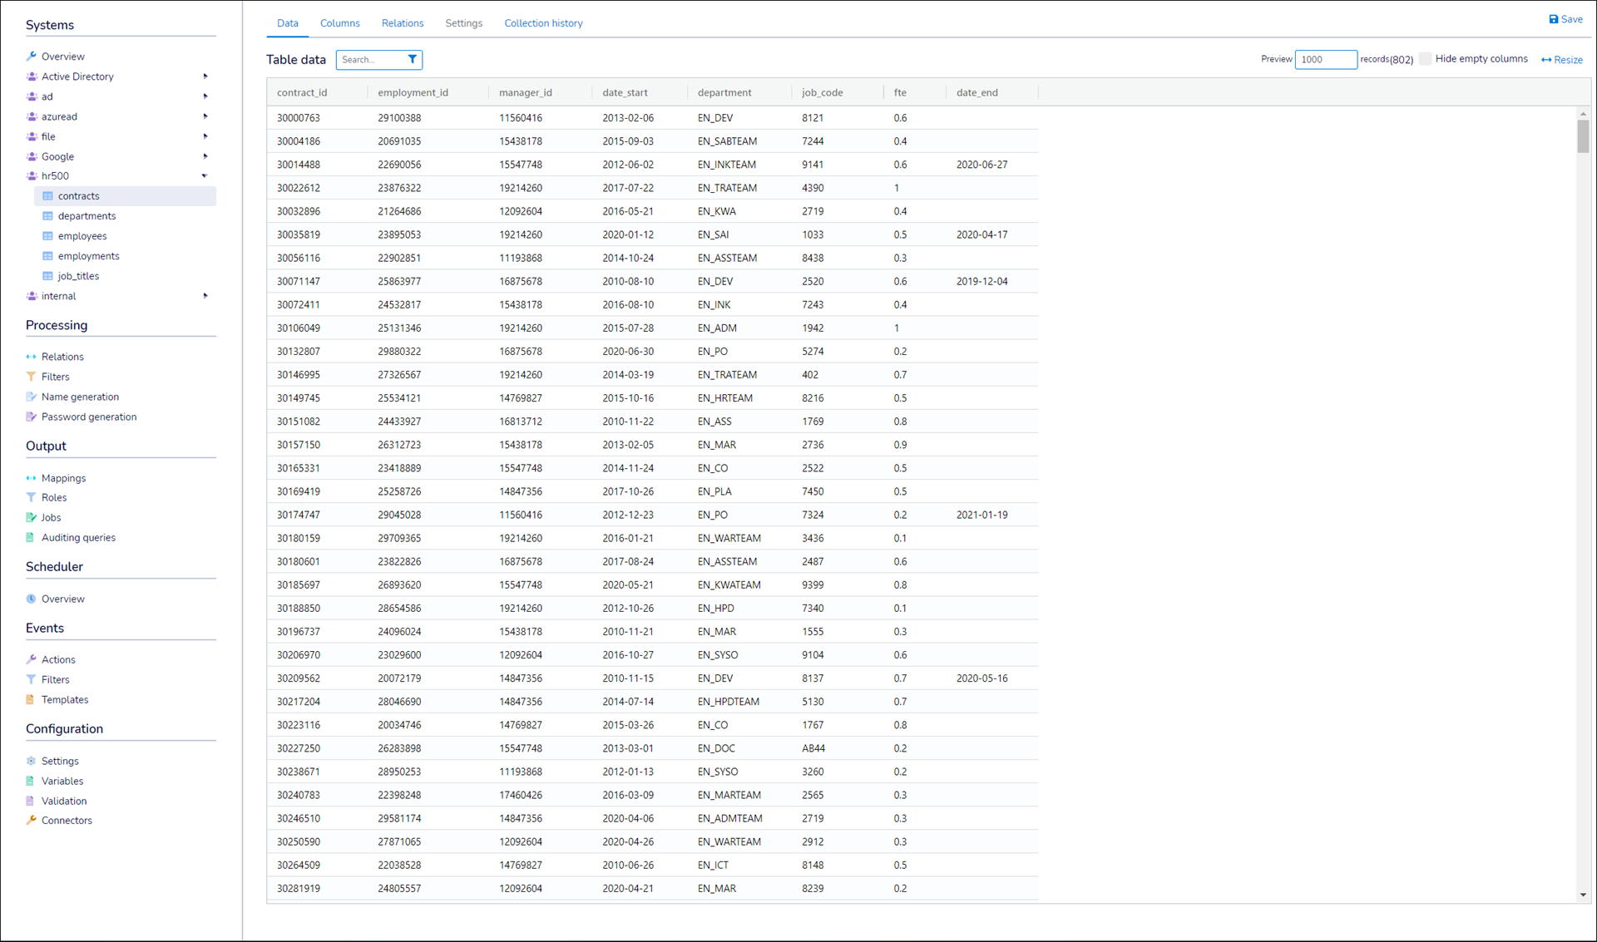Switch to the Columns tab
1597x942 pixels.
tap(339, 23)
